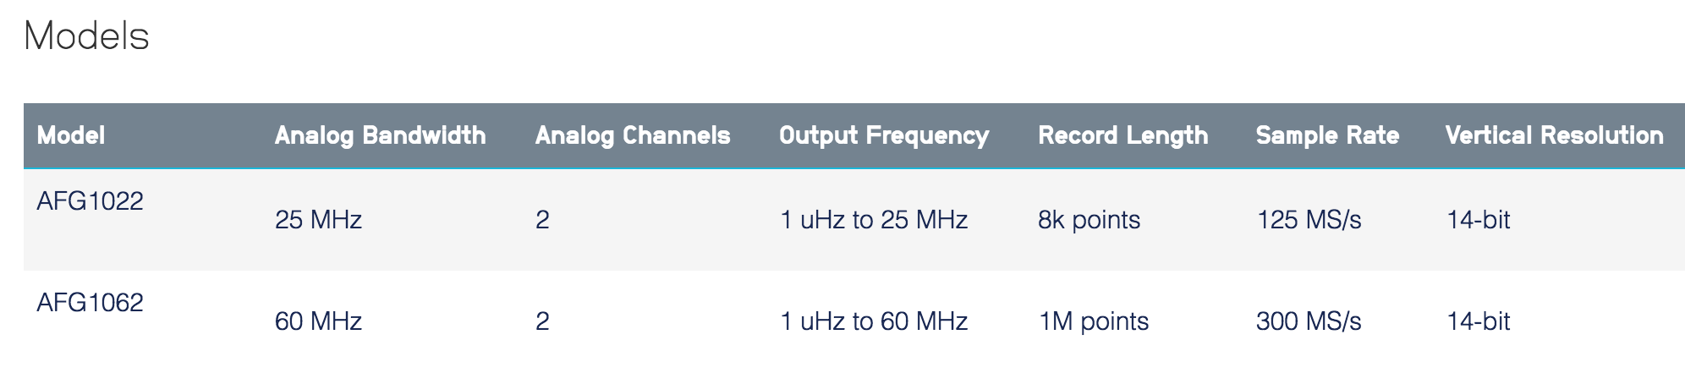Select the Output Frequency column header
This screenshot has width=1685, height=384.
click(x=883, y=135)
